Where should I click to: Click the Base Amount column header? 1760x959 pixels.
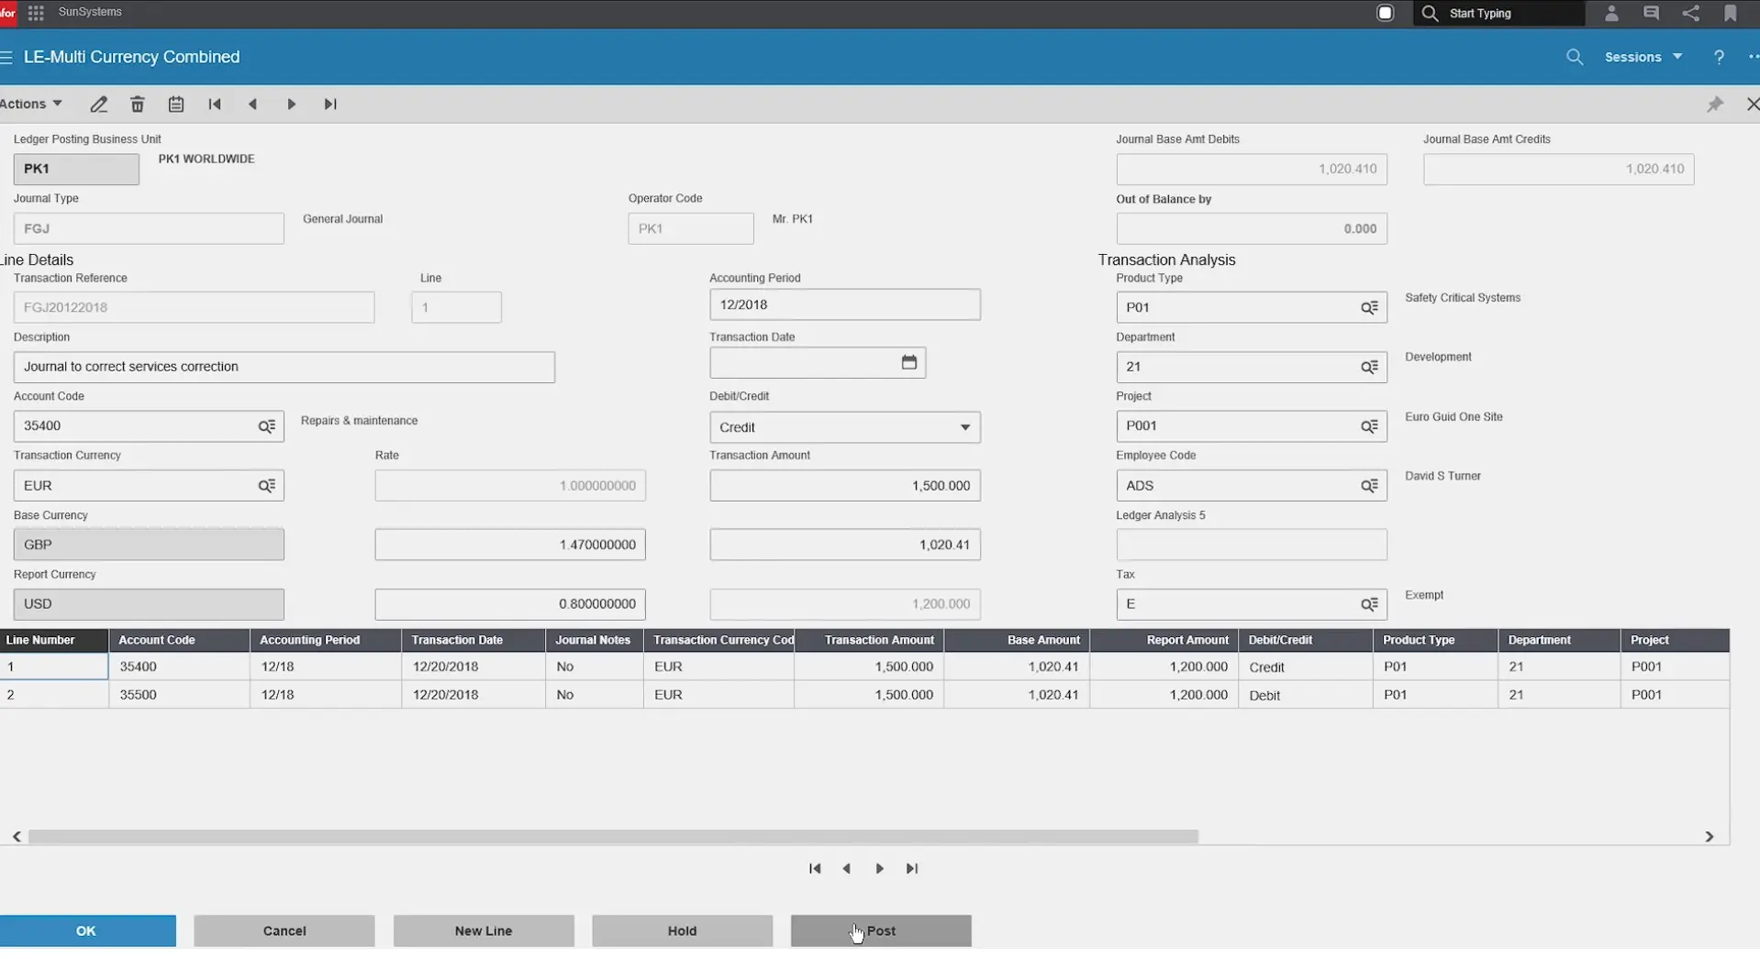pos(1017,641)
